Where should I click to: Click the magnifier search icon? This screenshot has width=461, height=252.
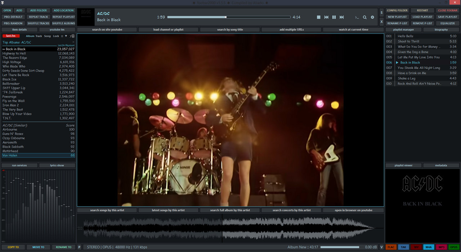364,17
